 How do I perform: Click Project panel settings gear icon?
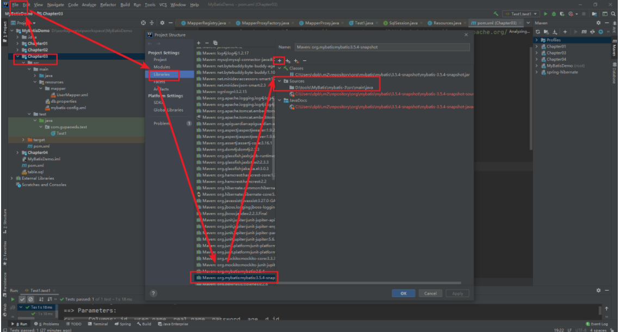(x=162, y=23)
